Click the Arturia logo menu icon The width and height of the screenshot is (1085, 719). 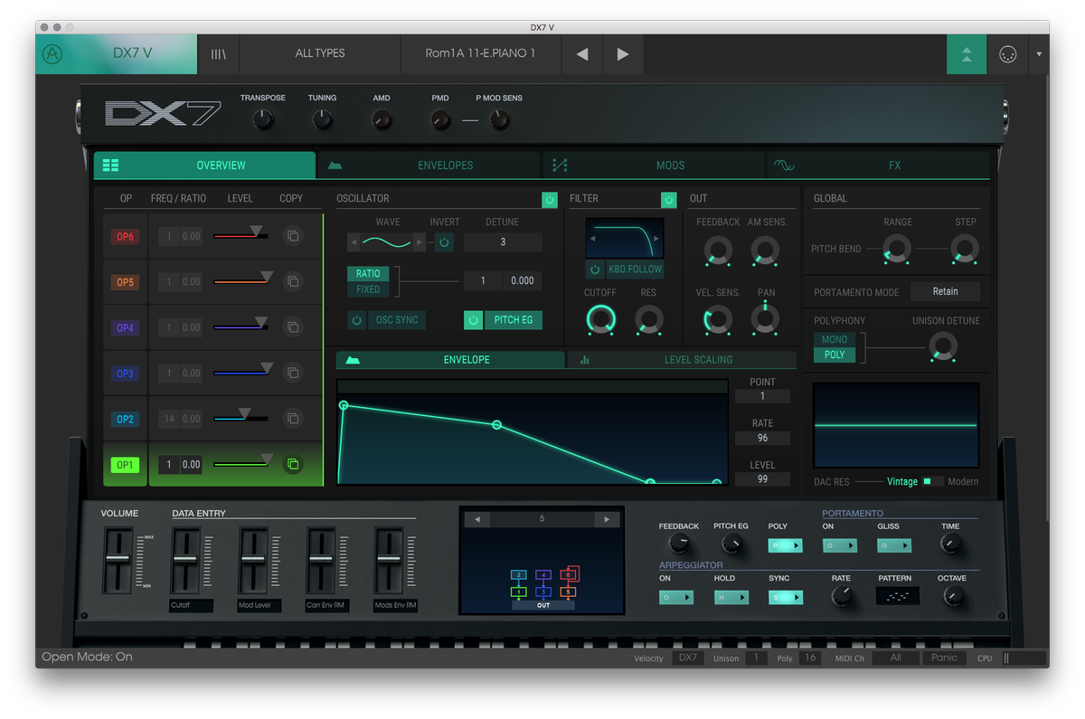(x=53, y=54)
